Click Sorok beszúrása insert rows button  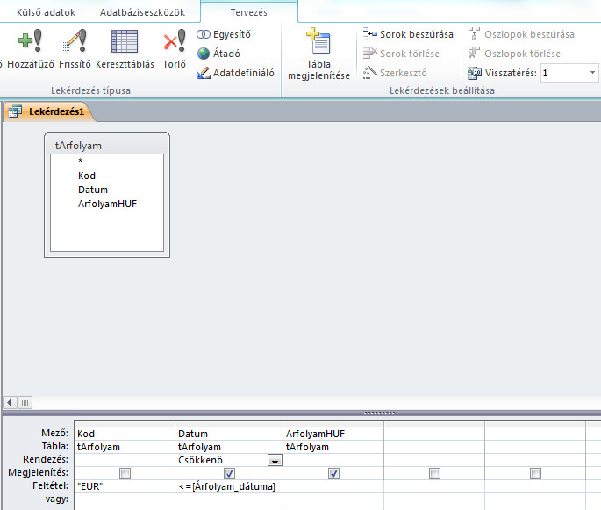click(x=408, y=34)
